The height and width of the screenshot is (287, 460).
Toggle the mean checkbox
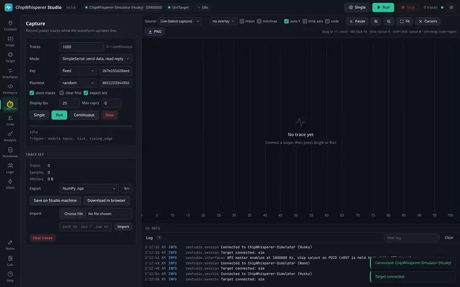click(x=241, y=21)
